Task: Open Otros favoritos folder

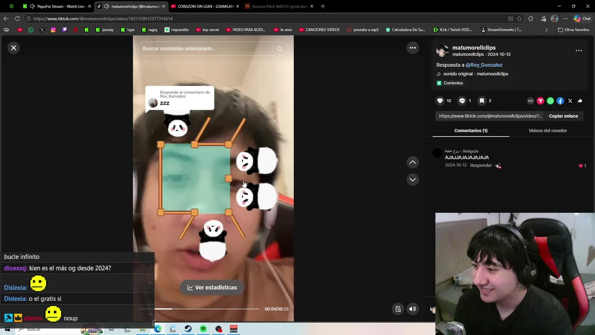Action: [574, 30]
